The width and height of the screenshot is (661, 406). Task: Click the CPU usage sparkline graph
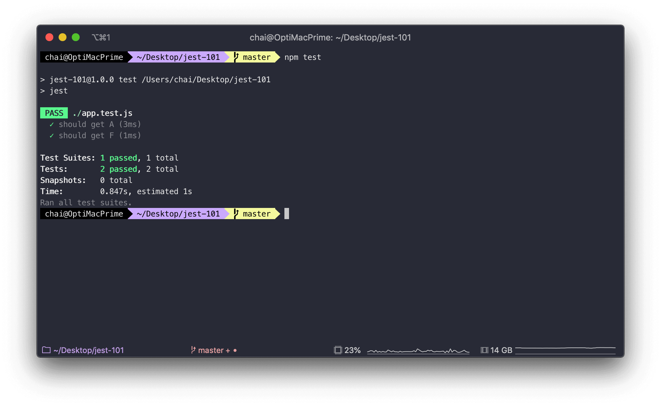(x=418, y=351)
